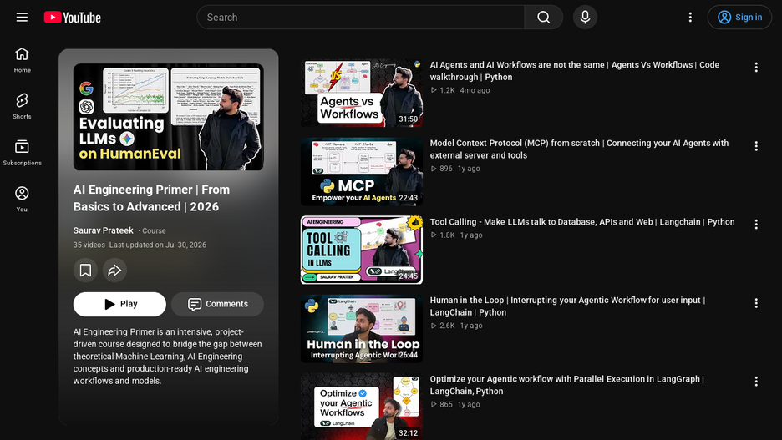Open playlist Comments button
The width and height of the screenshot is (782, 440).
pyautogui.click(x=217, y=304)
